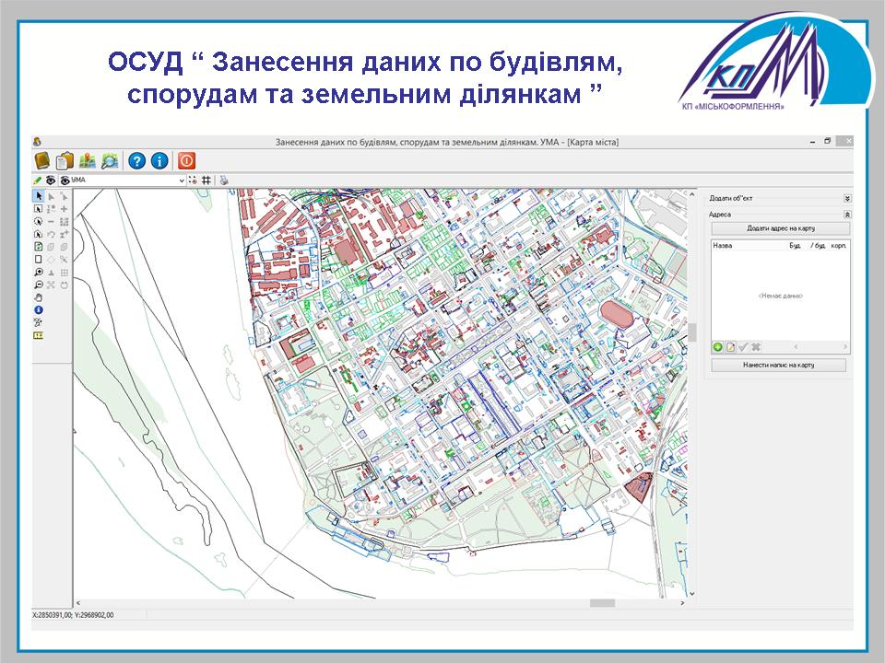Click the Нанести напис на карту button
Screen dimensions: 885x663
pos(779,366)
